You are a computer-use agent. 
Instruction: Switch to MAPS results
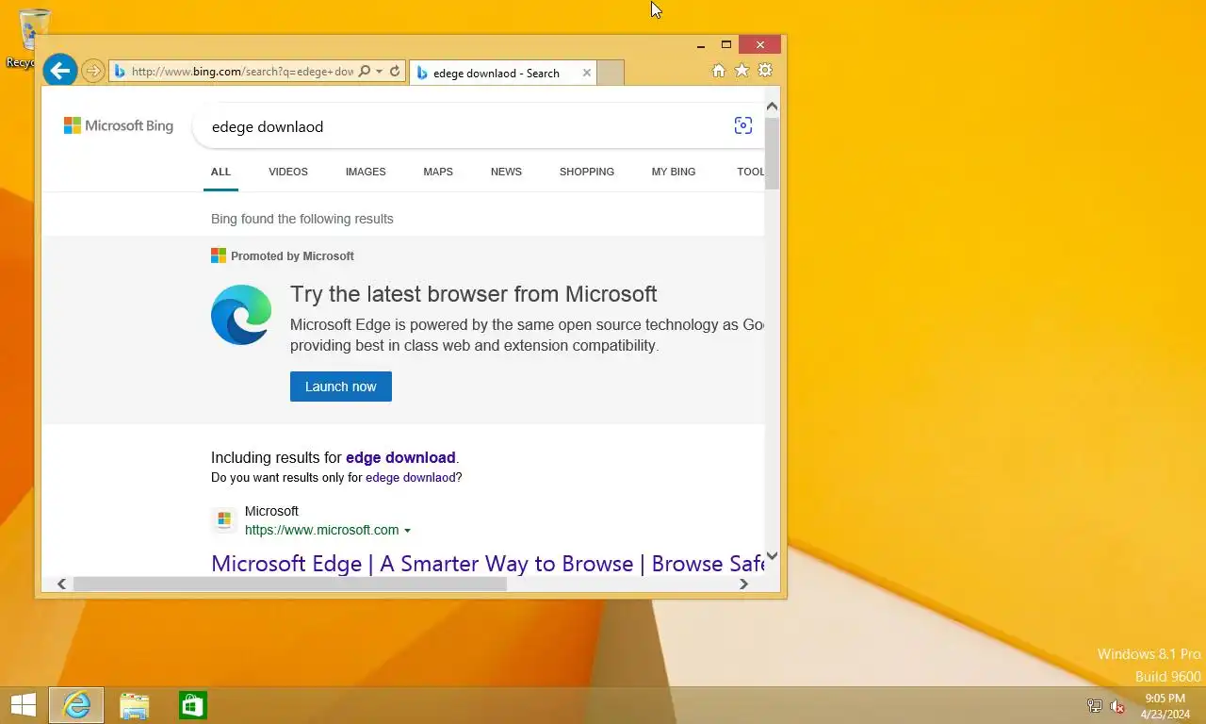point(438,172)
